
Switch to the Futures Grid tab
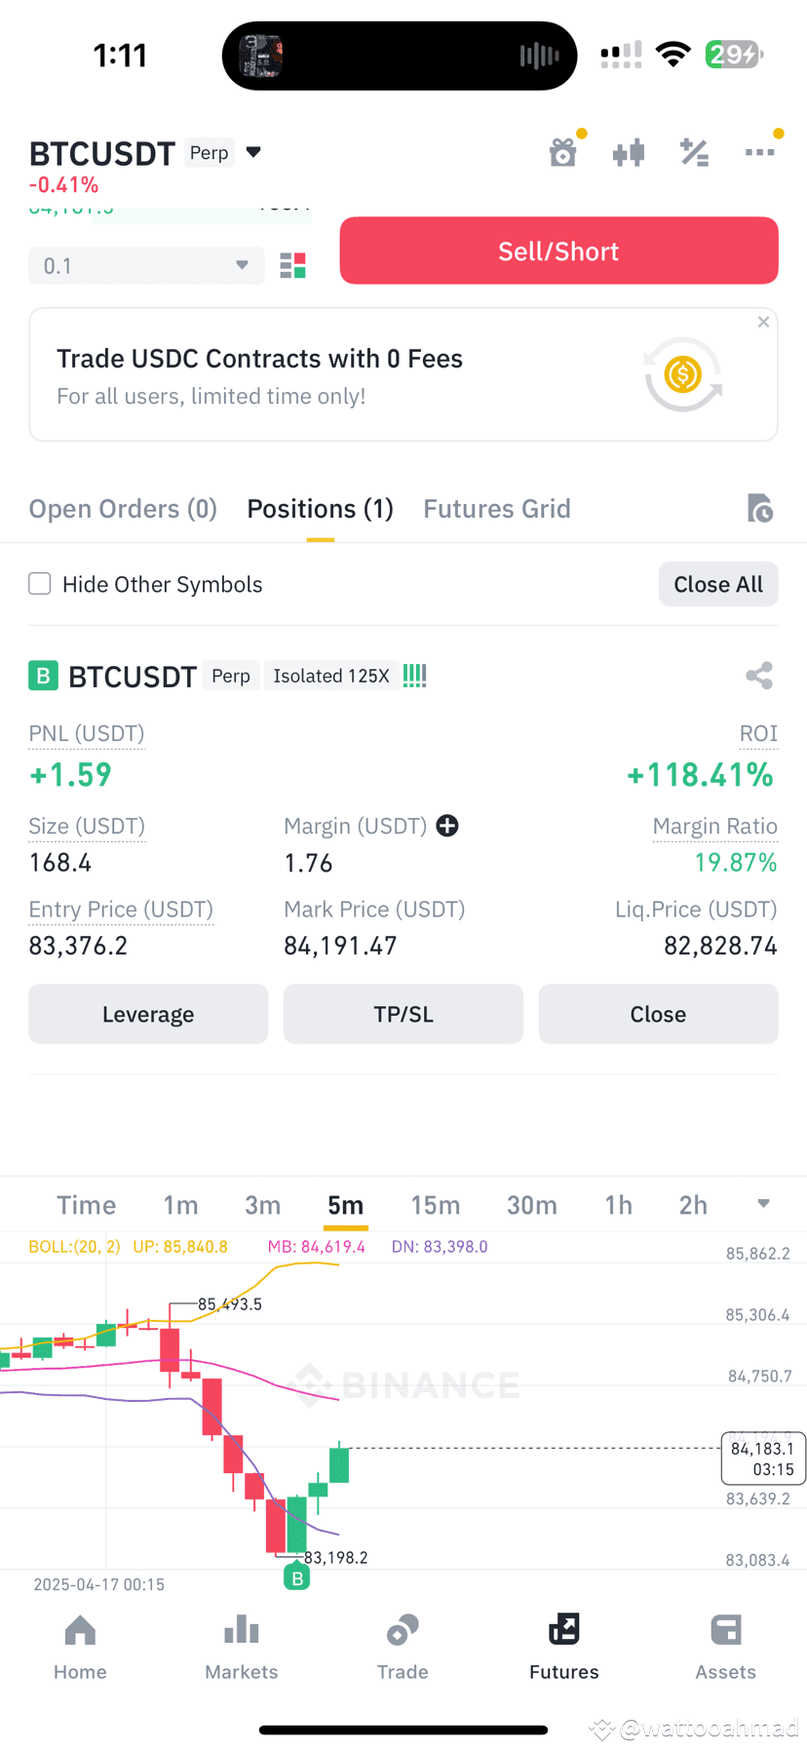click(x=497, y=508)
